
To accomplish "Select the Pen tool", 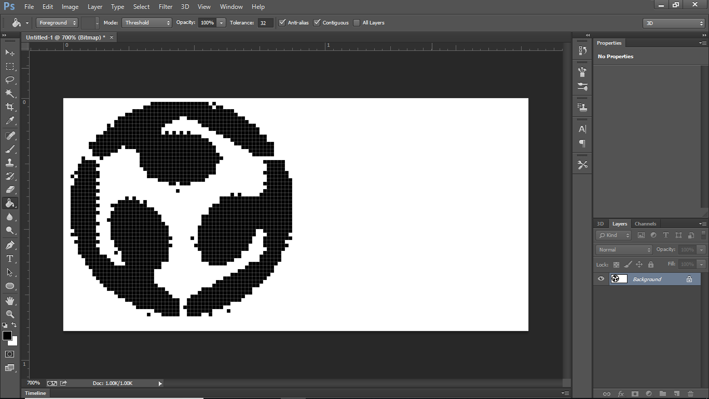I will point(10,245).
